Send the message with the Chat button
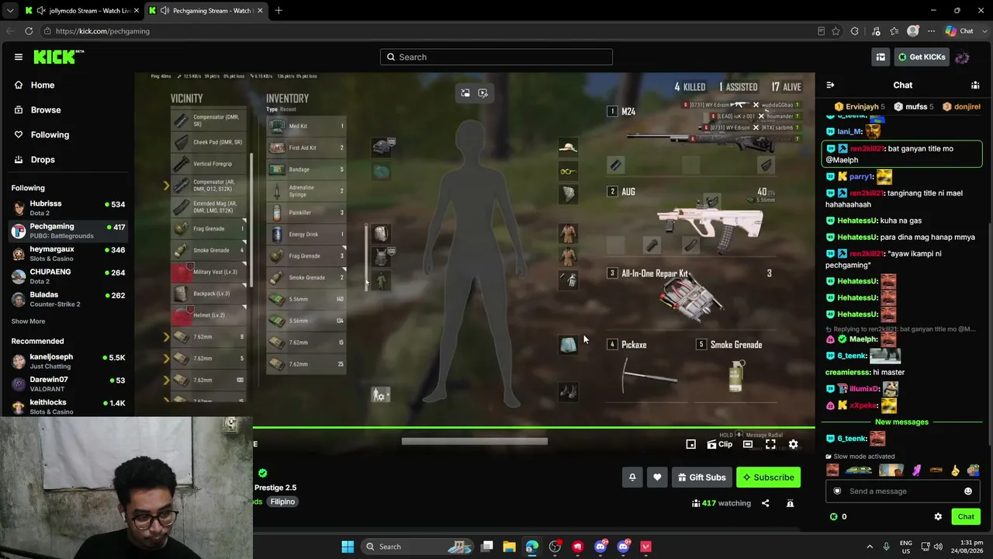Screen dimensions: 993x559 (966, 516)
